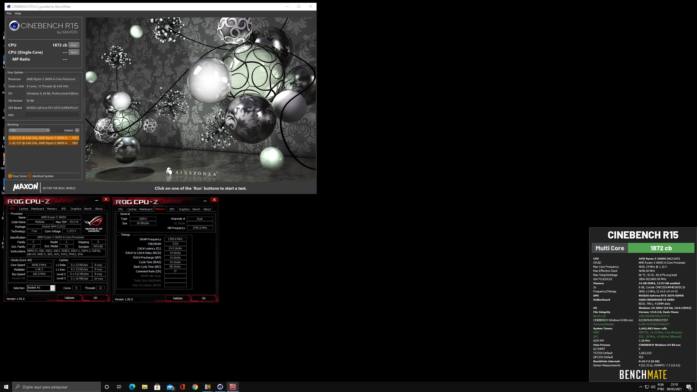Image resolution: width=697 pixels, height=392 pixels.
Task: Click the taskbar search box
Action: tap(56, 387)
